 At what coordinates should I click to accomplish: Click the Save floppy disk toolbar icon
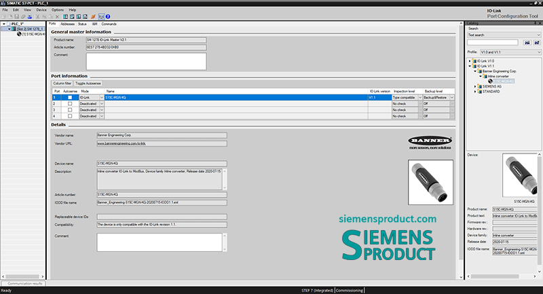coord(16,16)
